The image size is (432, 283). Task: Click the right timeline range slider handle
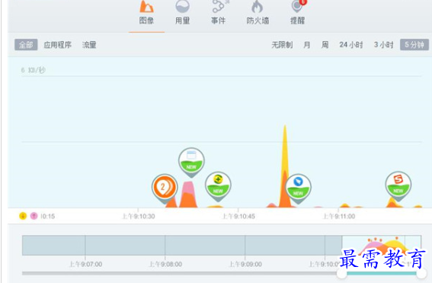pos(421,274)
